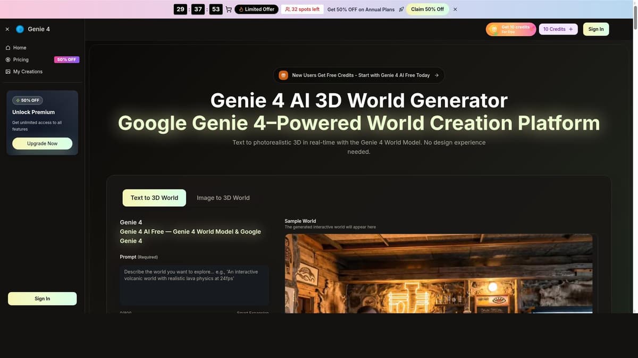638x358 pixels.
Task: Click Upgrade Now in the Unlock Premium card
Action: pyautogui.click(x=42, y=143)
